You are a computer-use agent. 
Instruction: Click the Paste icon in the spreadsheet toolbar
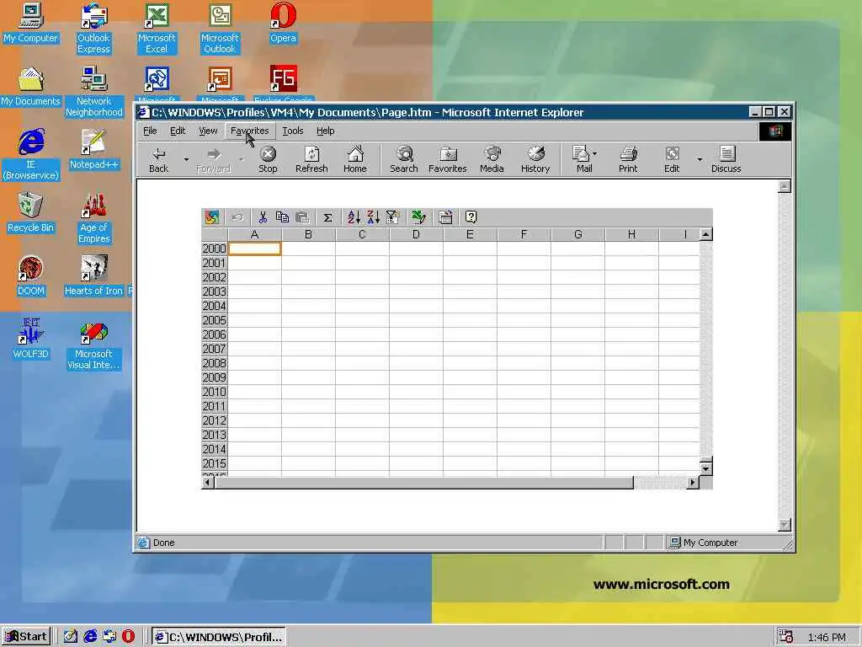[302, 217]
